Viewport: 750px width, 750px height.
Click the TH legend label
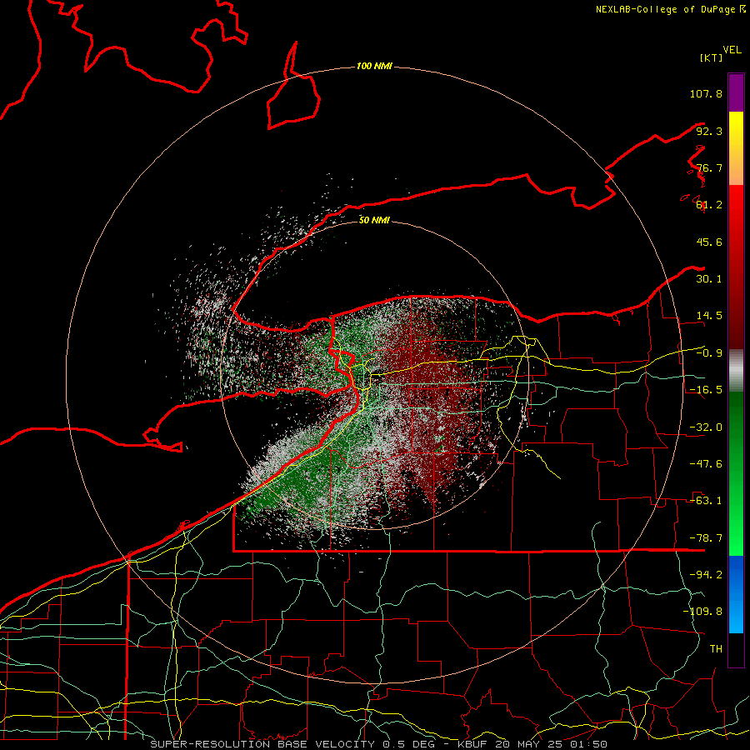[716, 649]
